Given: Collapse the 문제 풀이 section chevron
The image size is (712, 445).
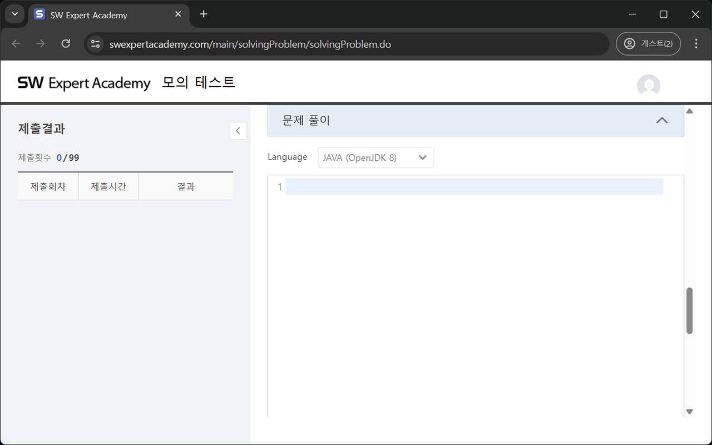Looking at the screenshot, I should [x=662, y=120].
